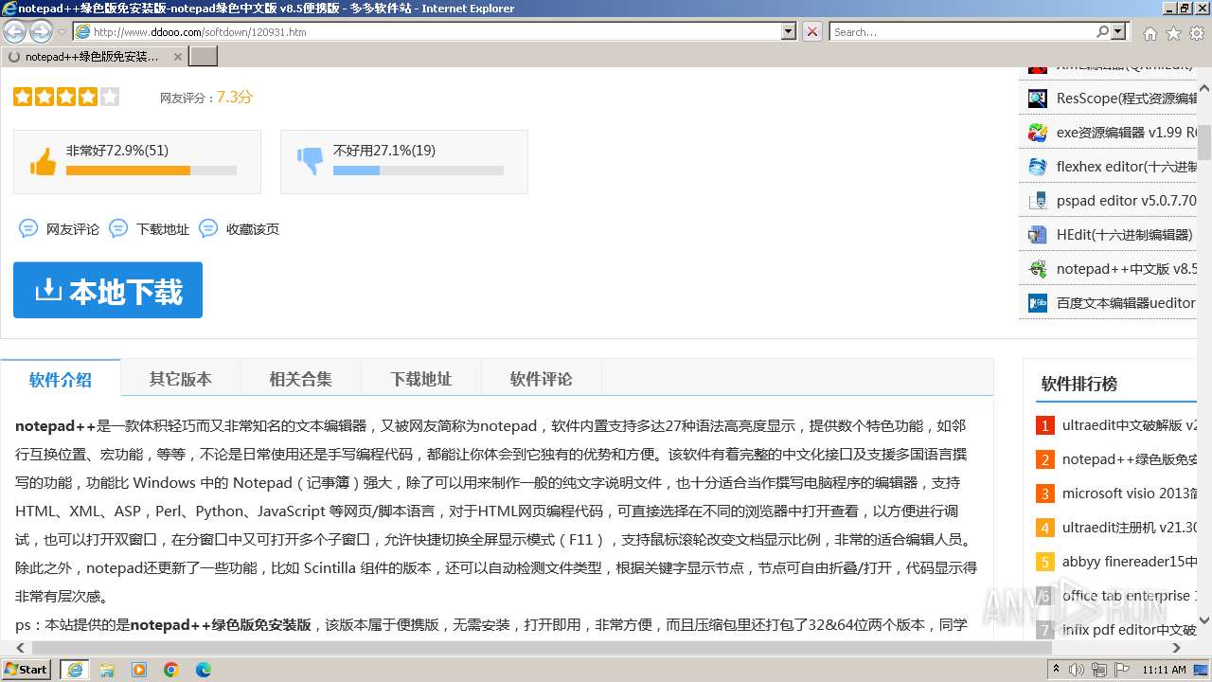Click the 不好用 blue rating bar
Image resolution: width=1212 pixels, height=682 pixels.
click(356, 170)
